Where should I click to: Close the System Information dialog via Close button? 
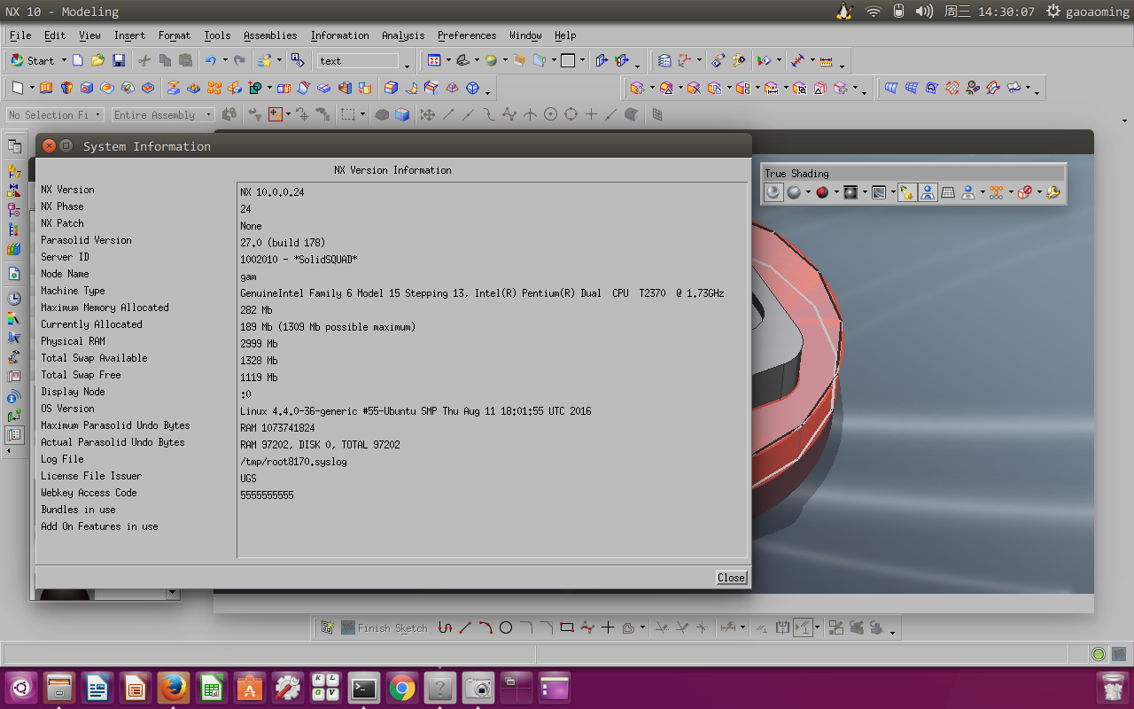[731, 577]
